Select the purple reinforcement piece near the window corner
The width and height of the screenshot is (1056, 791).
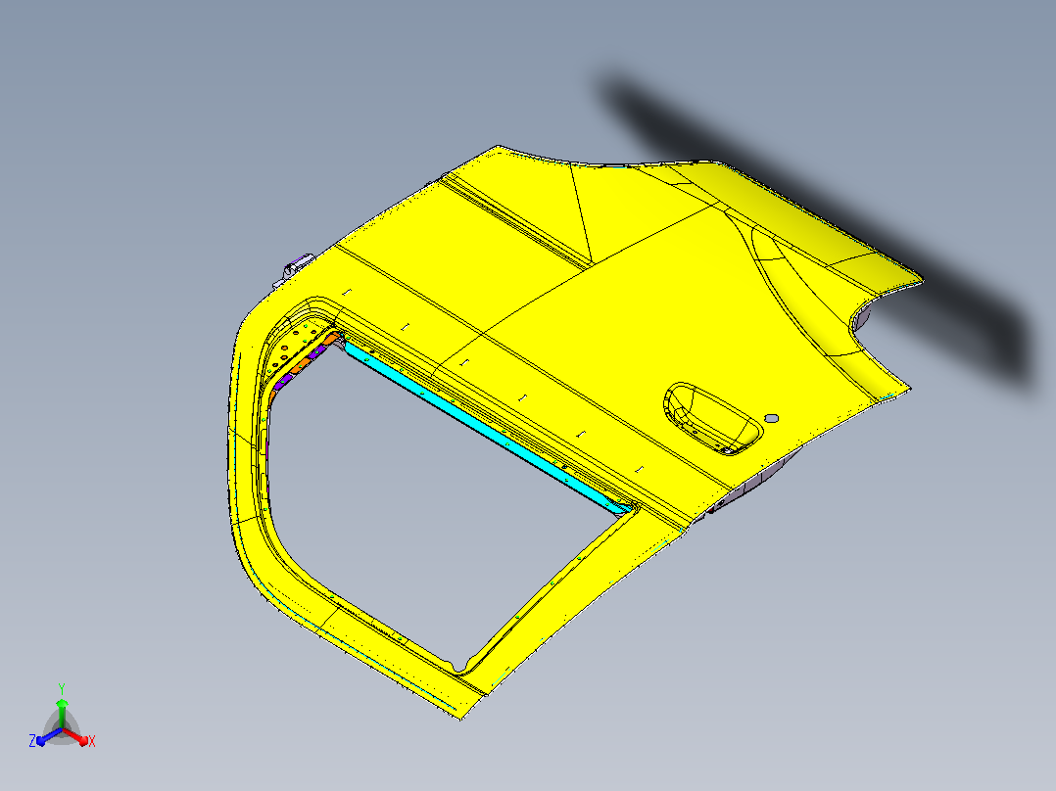[x=284, y=381]
